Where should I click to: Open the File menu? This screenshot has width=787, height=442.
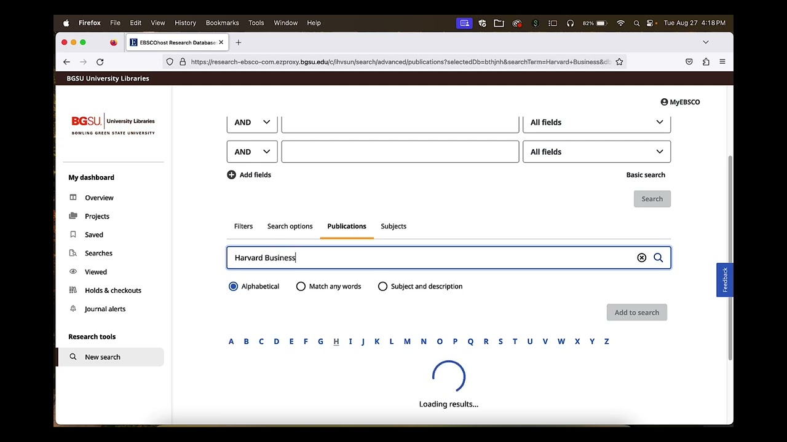point(115,23)
